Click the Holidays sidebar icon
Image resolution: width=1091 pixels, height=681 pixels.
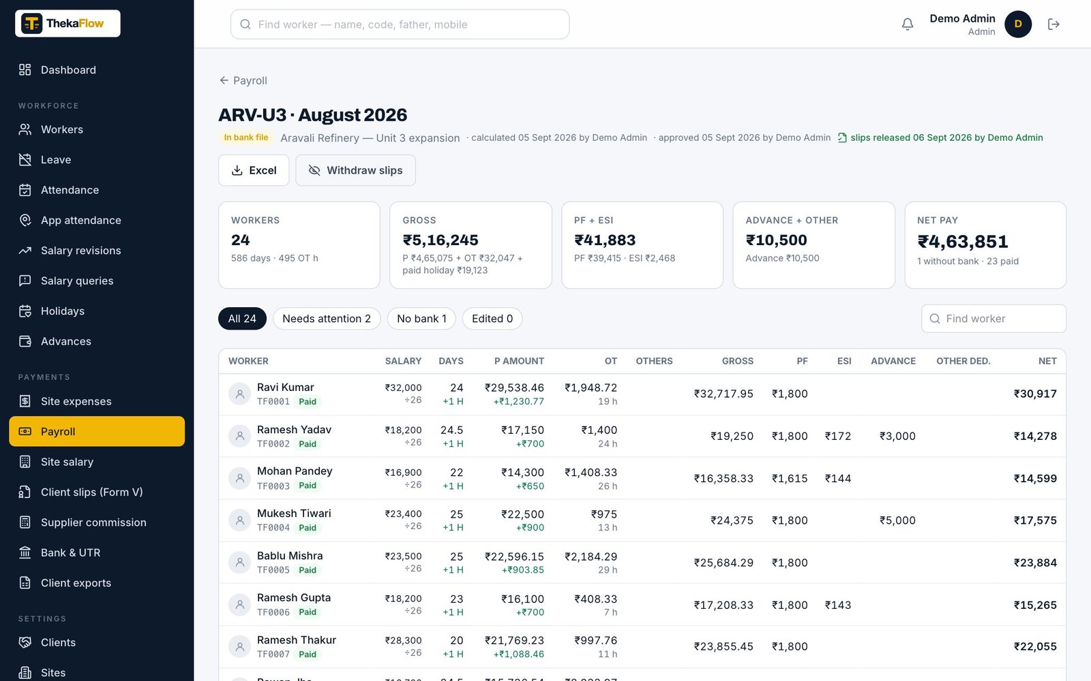(x=25, y=311)
